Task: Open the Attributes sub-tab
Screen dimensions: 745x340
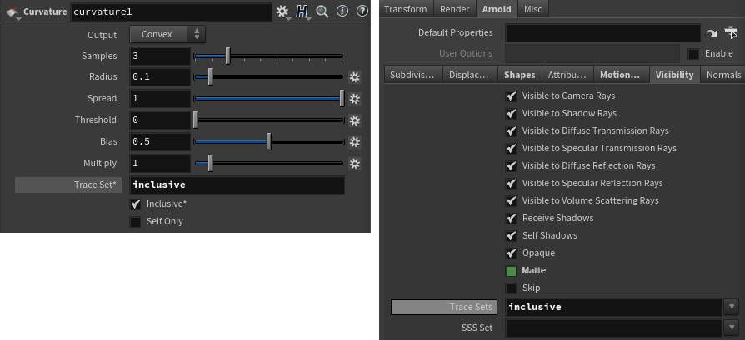Action: click(x=568, y=75)
